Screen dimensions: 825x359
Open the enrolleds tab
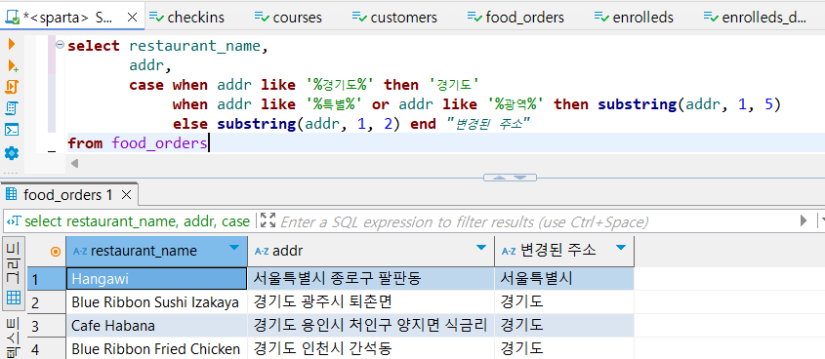point(634,18)
